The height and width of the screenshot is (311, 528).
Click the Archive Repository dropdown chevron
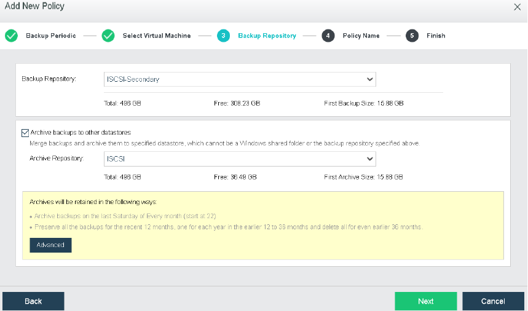coord(369,159)
